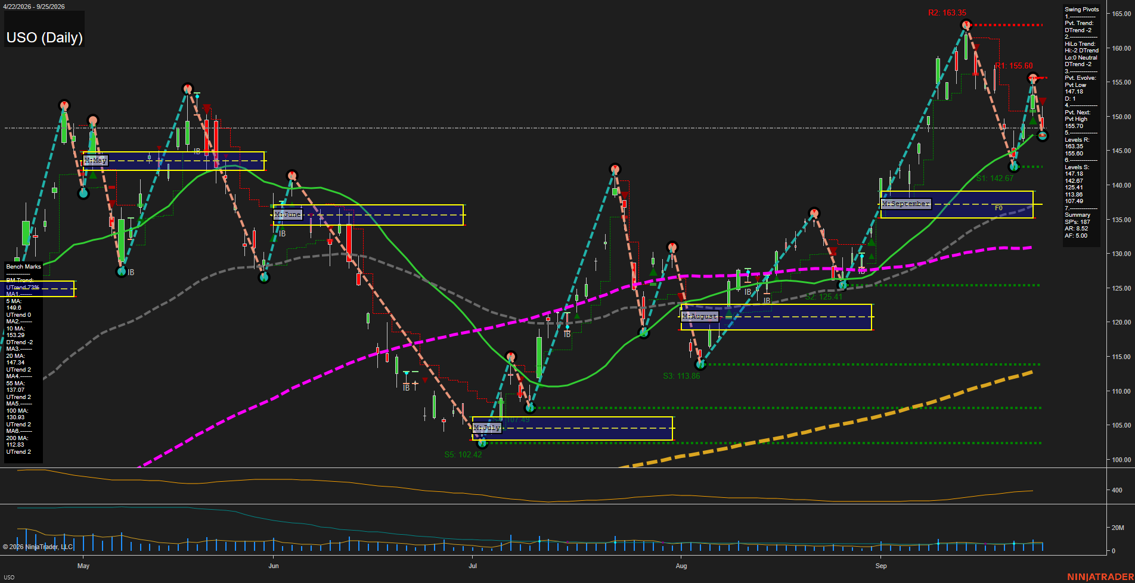The width and height of the screenshot is (1135, 583).
Task: Select the 5 MA entry in Bench Marks
Action: [x=14, y=301]
